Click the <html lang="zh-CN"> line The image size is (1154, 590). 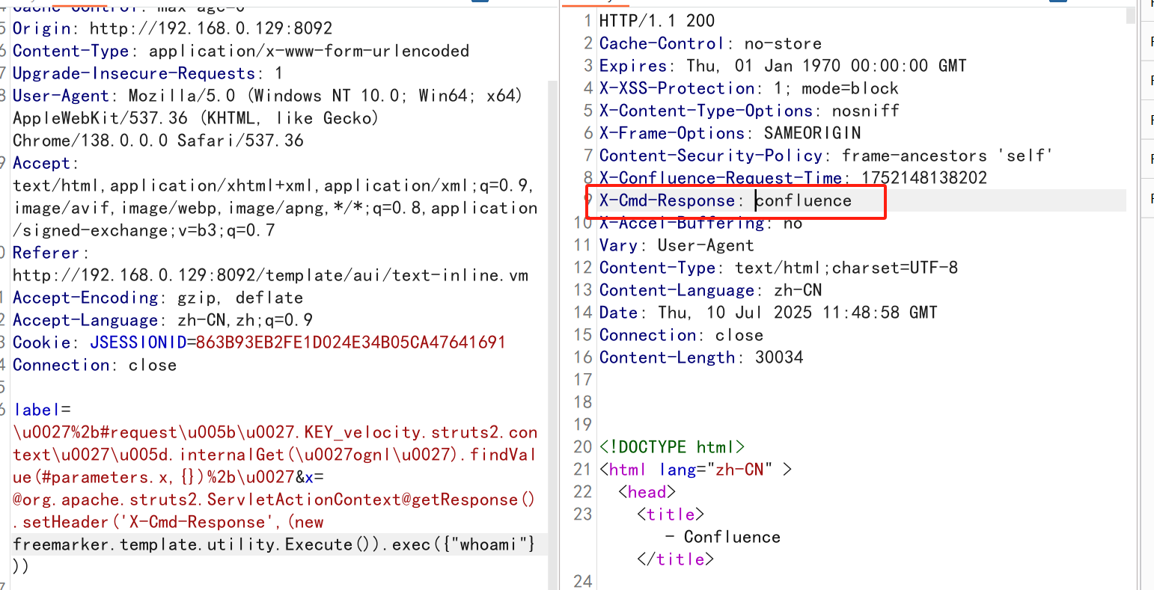[695, 470]
